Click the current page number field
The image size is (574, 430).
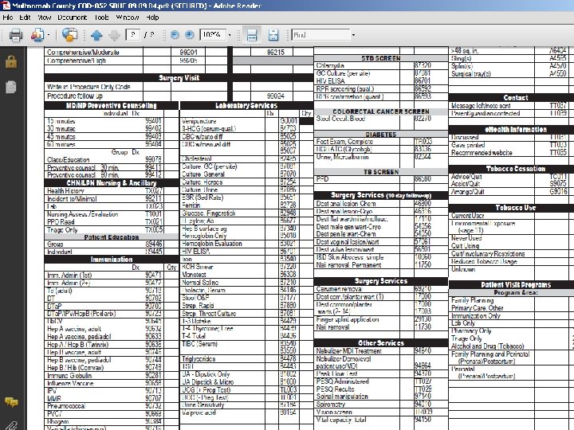(x=133, y=35)
